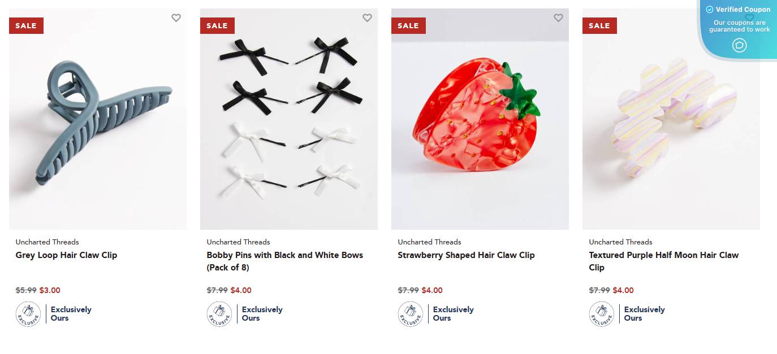Viewport: 777px width, 354px height.
Task: Click Exclusive gift badge under Strawberry clip
Action: coord(411,314)
